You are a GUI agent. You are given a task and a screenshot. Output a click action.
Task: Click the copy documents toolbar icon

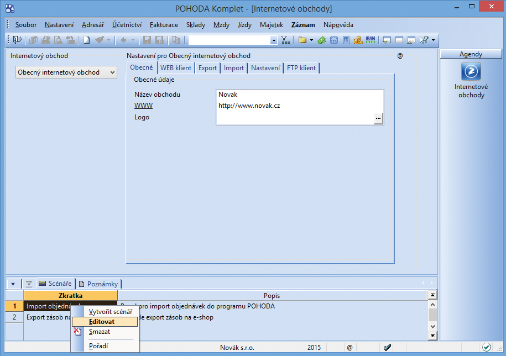[176, 40]
